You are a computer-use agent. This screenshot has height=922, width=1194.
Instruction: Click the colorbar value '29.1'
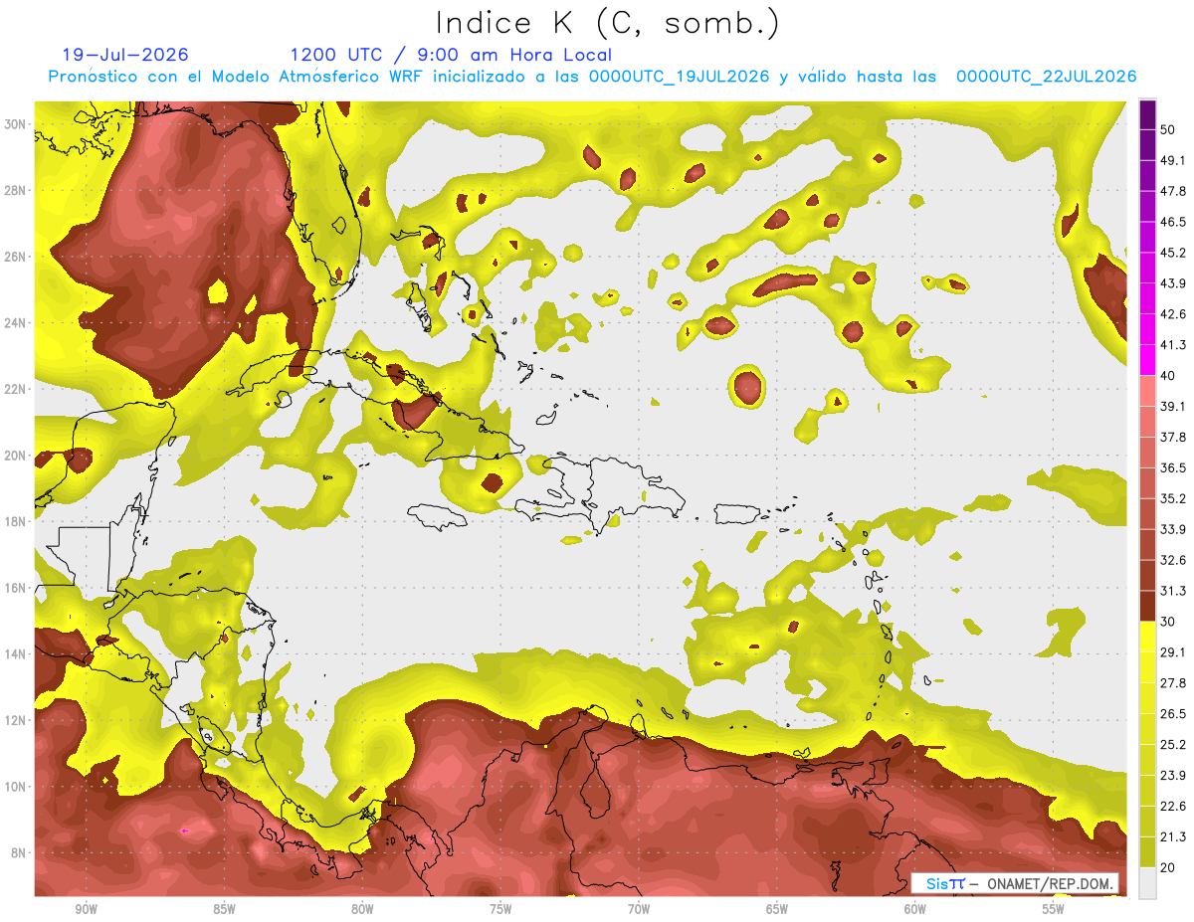click(1173, 652)
